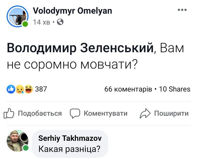
Task: Open Volodymyr Omelyan's profile name link
Action: (x=72, y=11)
